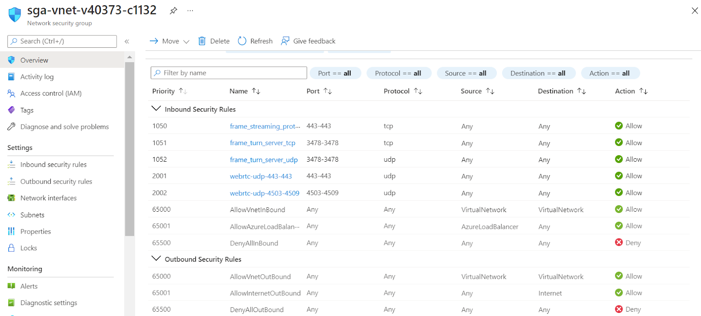Sort by Priority column arrows
This screenshot has width=701, height=316.
tap(183, 91)
